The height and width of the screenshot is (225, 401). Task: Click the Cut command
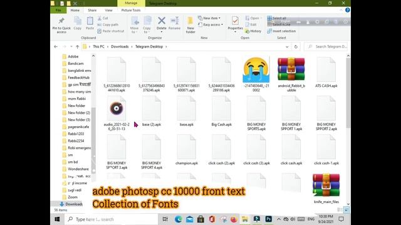[103, 18]
